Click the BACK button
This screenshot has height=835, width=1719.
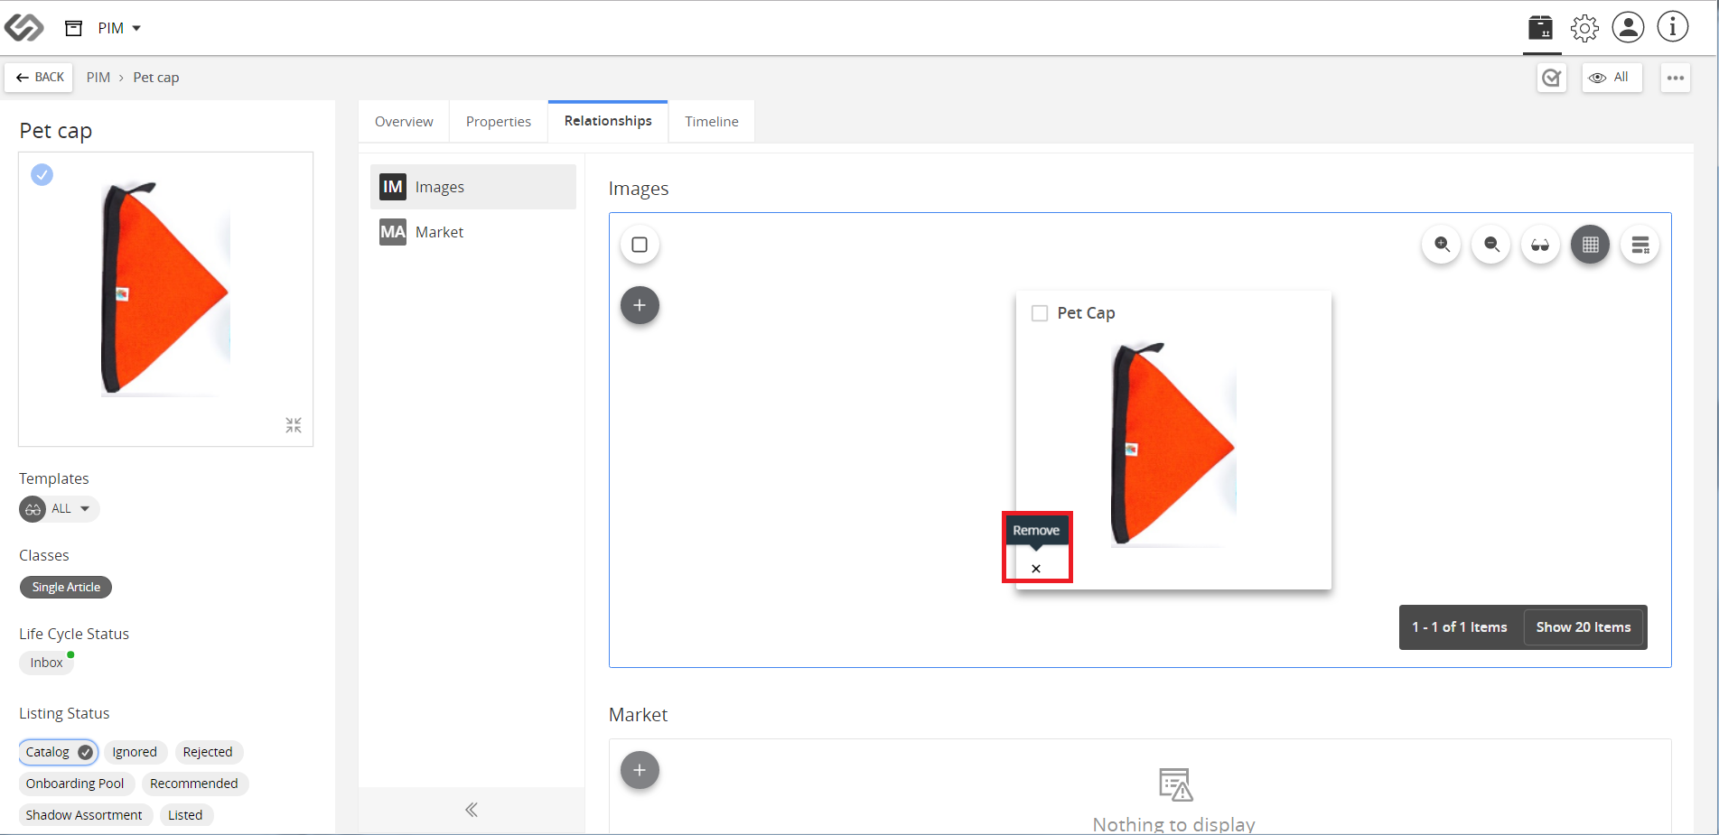pos(39,78)
